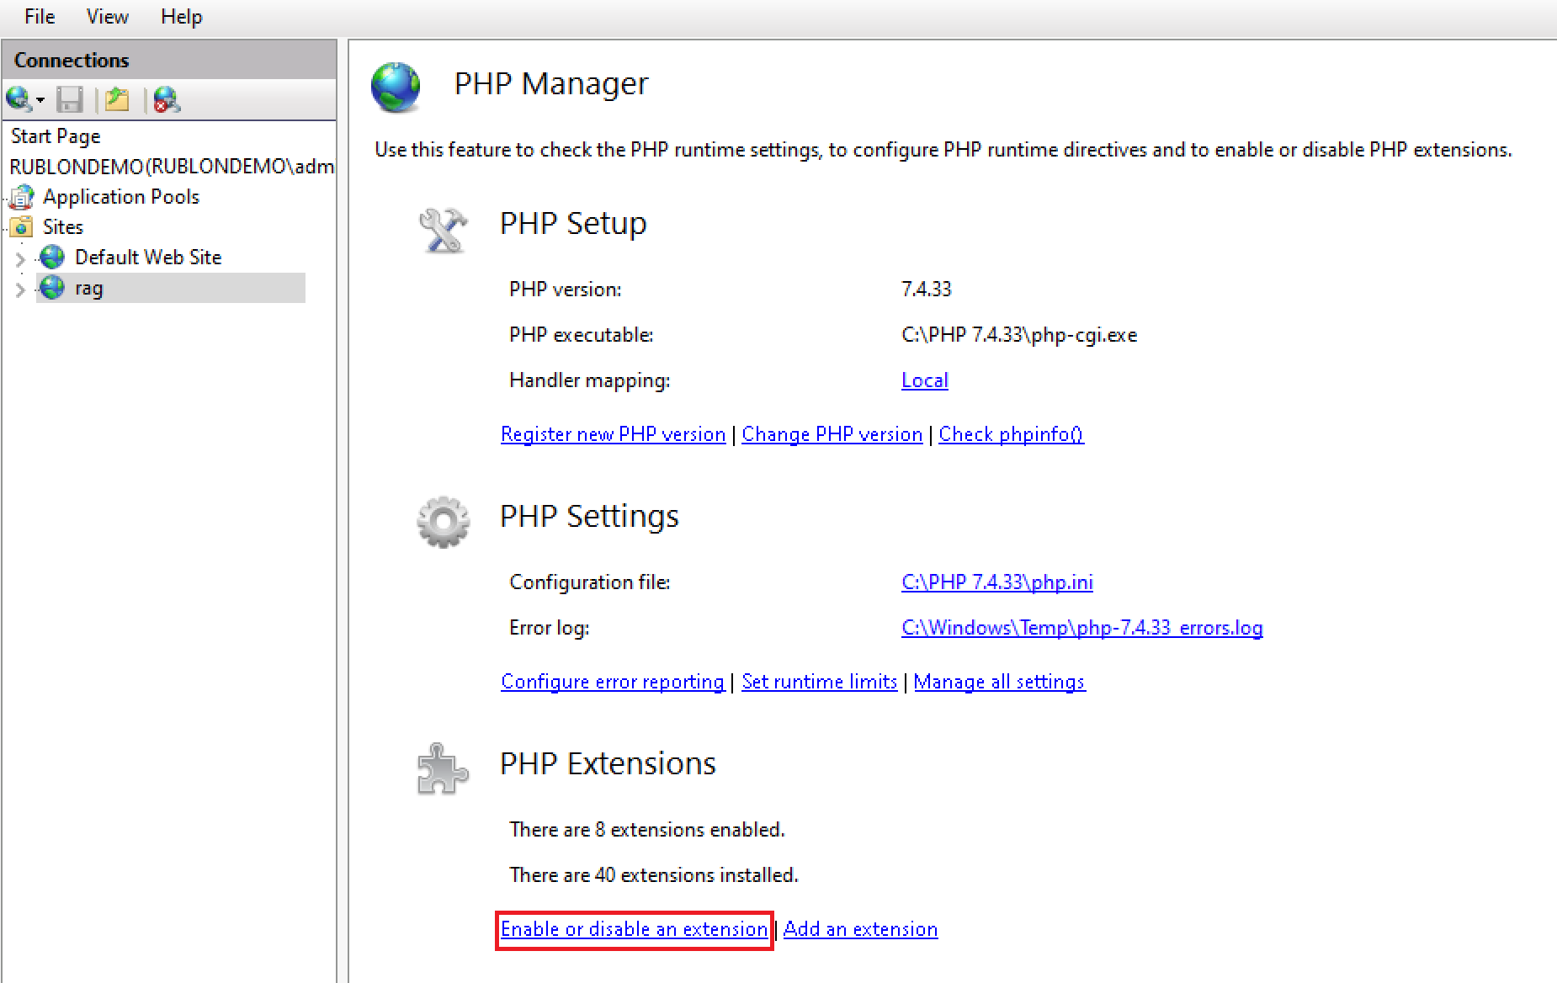
Task: Click Enable or disable an extension link
Action: [x=634, y=929]
